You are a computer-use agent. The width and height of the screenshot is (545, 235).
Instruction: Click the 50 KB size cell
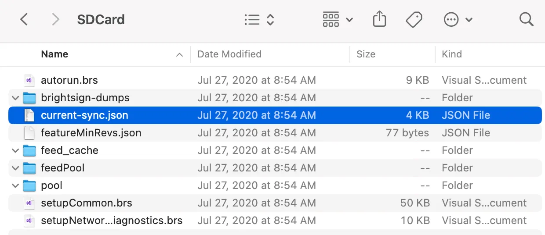[x=414, y=203]
